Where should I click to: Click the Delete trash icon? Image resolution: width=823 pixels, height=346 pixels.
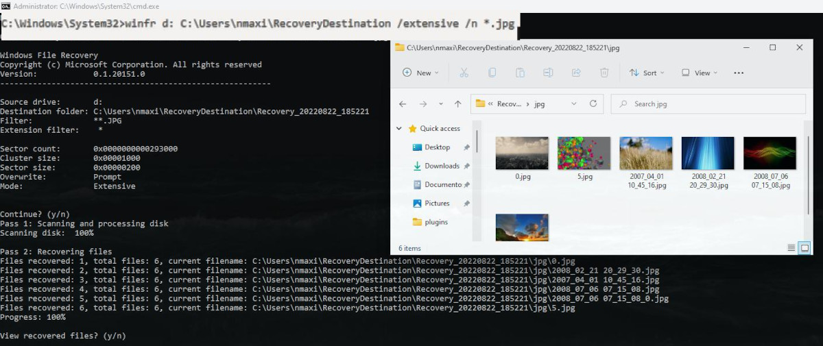(604, 73)
